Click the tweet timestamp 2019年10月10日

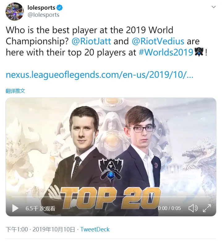click(x=53, y=229)
